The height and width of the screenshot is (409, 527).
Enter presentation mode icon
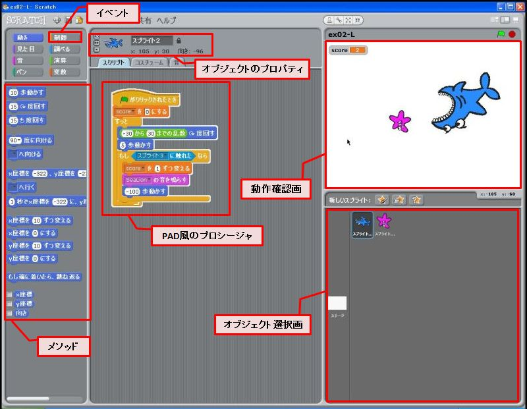tap(516, 20)
